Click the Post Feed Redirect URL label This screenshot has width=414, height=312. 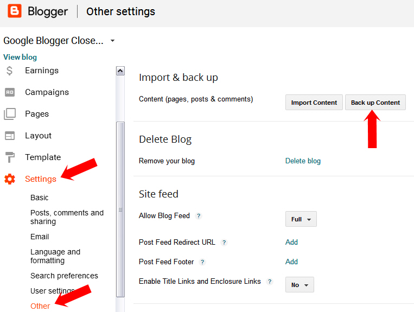tap(177, 242)
